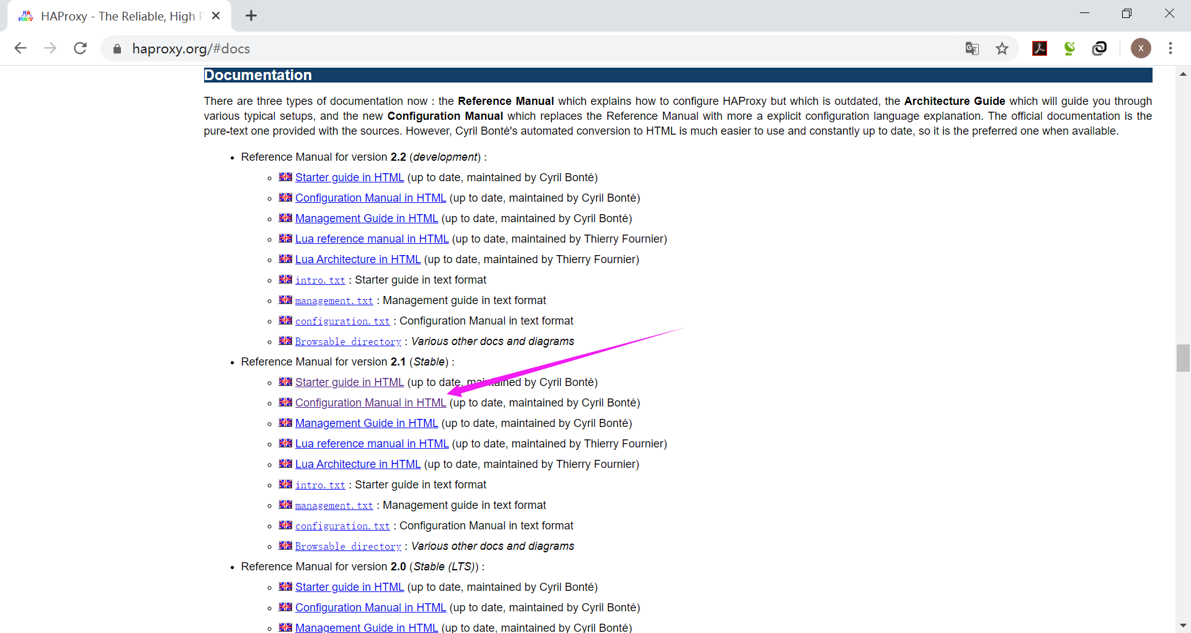Open version 2.2 Browsable directory
1191x633 pixels.
348,341
